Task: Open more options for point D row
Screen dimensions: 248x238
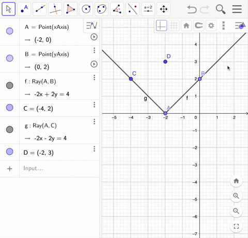Action: (94, 148)
